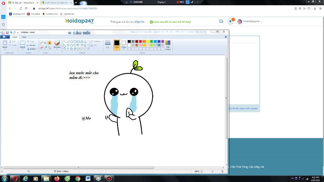This screenshot has width=324, height=182.
Task: Select the Fill with color bucket tool
Action: (45, 43)
